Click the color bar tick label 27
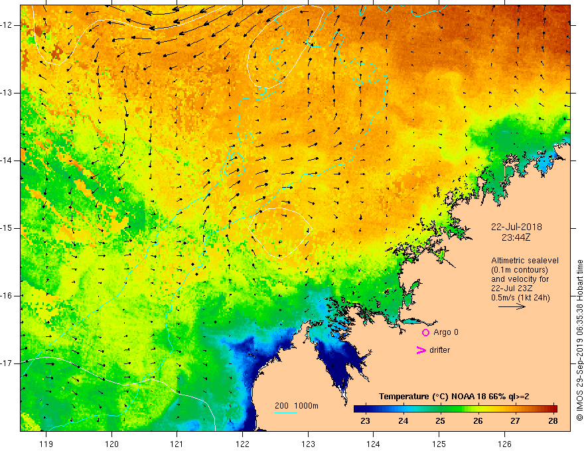Screen dimensions: 584x451 [x=516, y=421]
